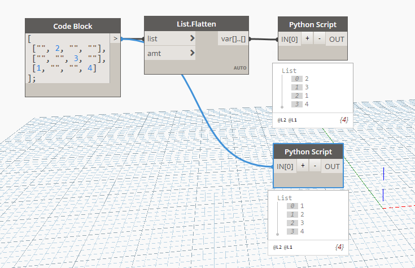Select index 2 value 1 in upper preview

[x=300, y=96]
